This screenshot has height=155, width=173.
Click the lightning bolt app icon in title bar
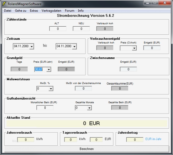(4, 4)
